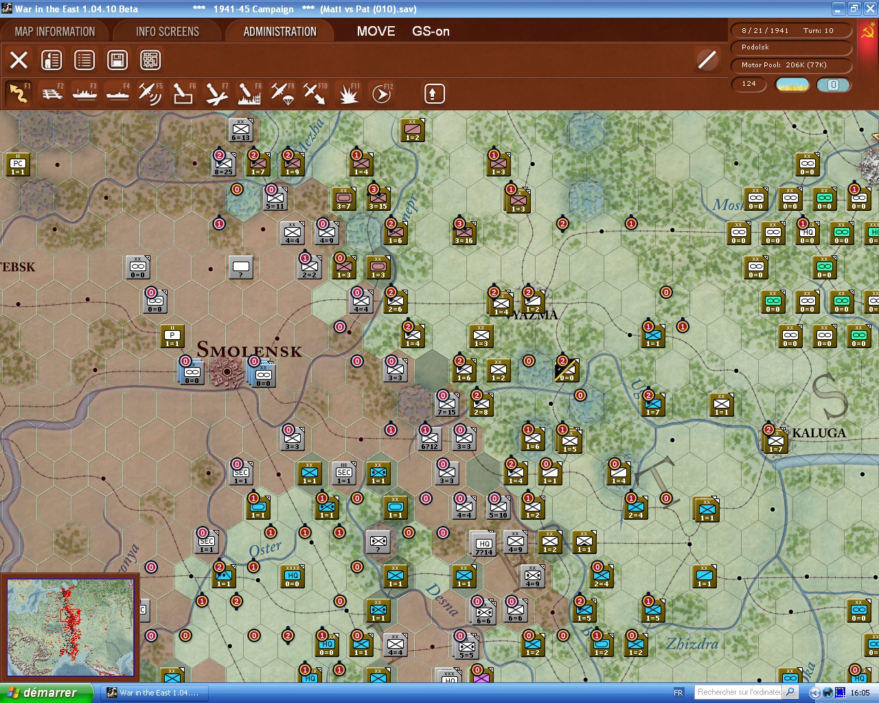This screenshot has width=879, height=703.
Task: Click the F11 explosion battle icon
Action: (348, 93)
